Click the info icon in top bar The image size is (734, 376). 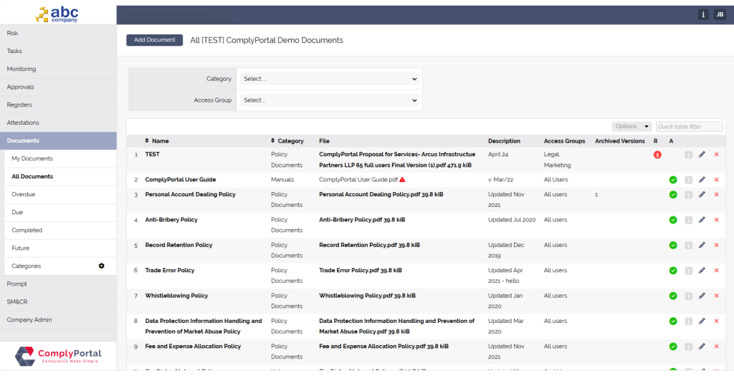tap(703, 14)
